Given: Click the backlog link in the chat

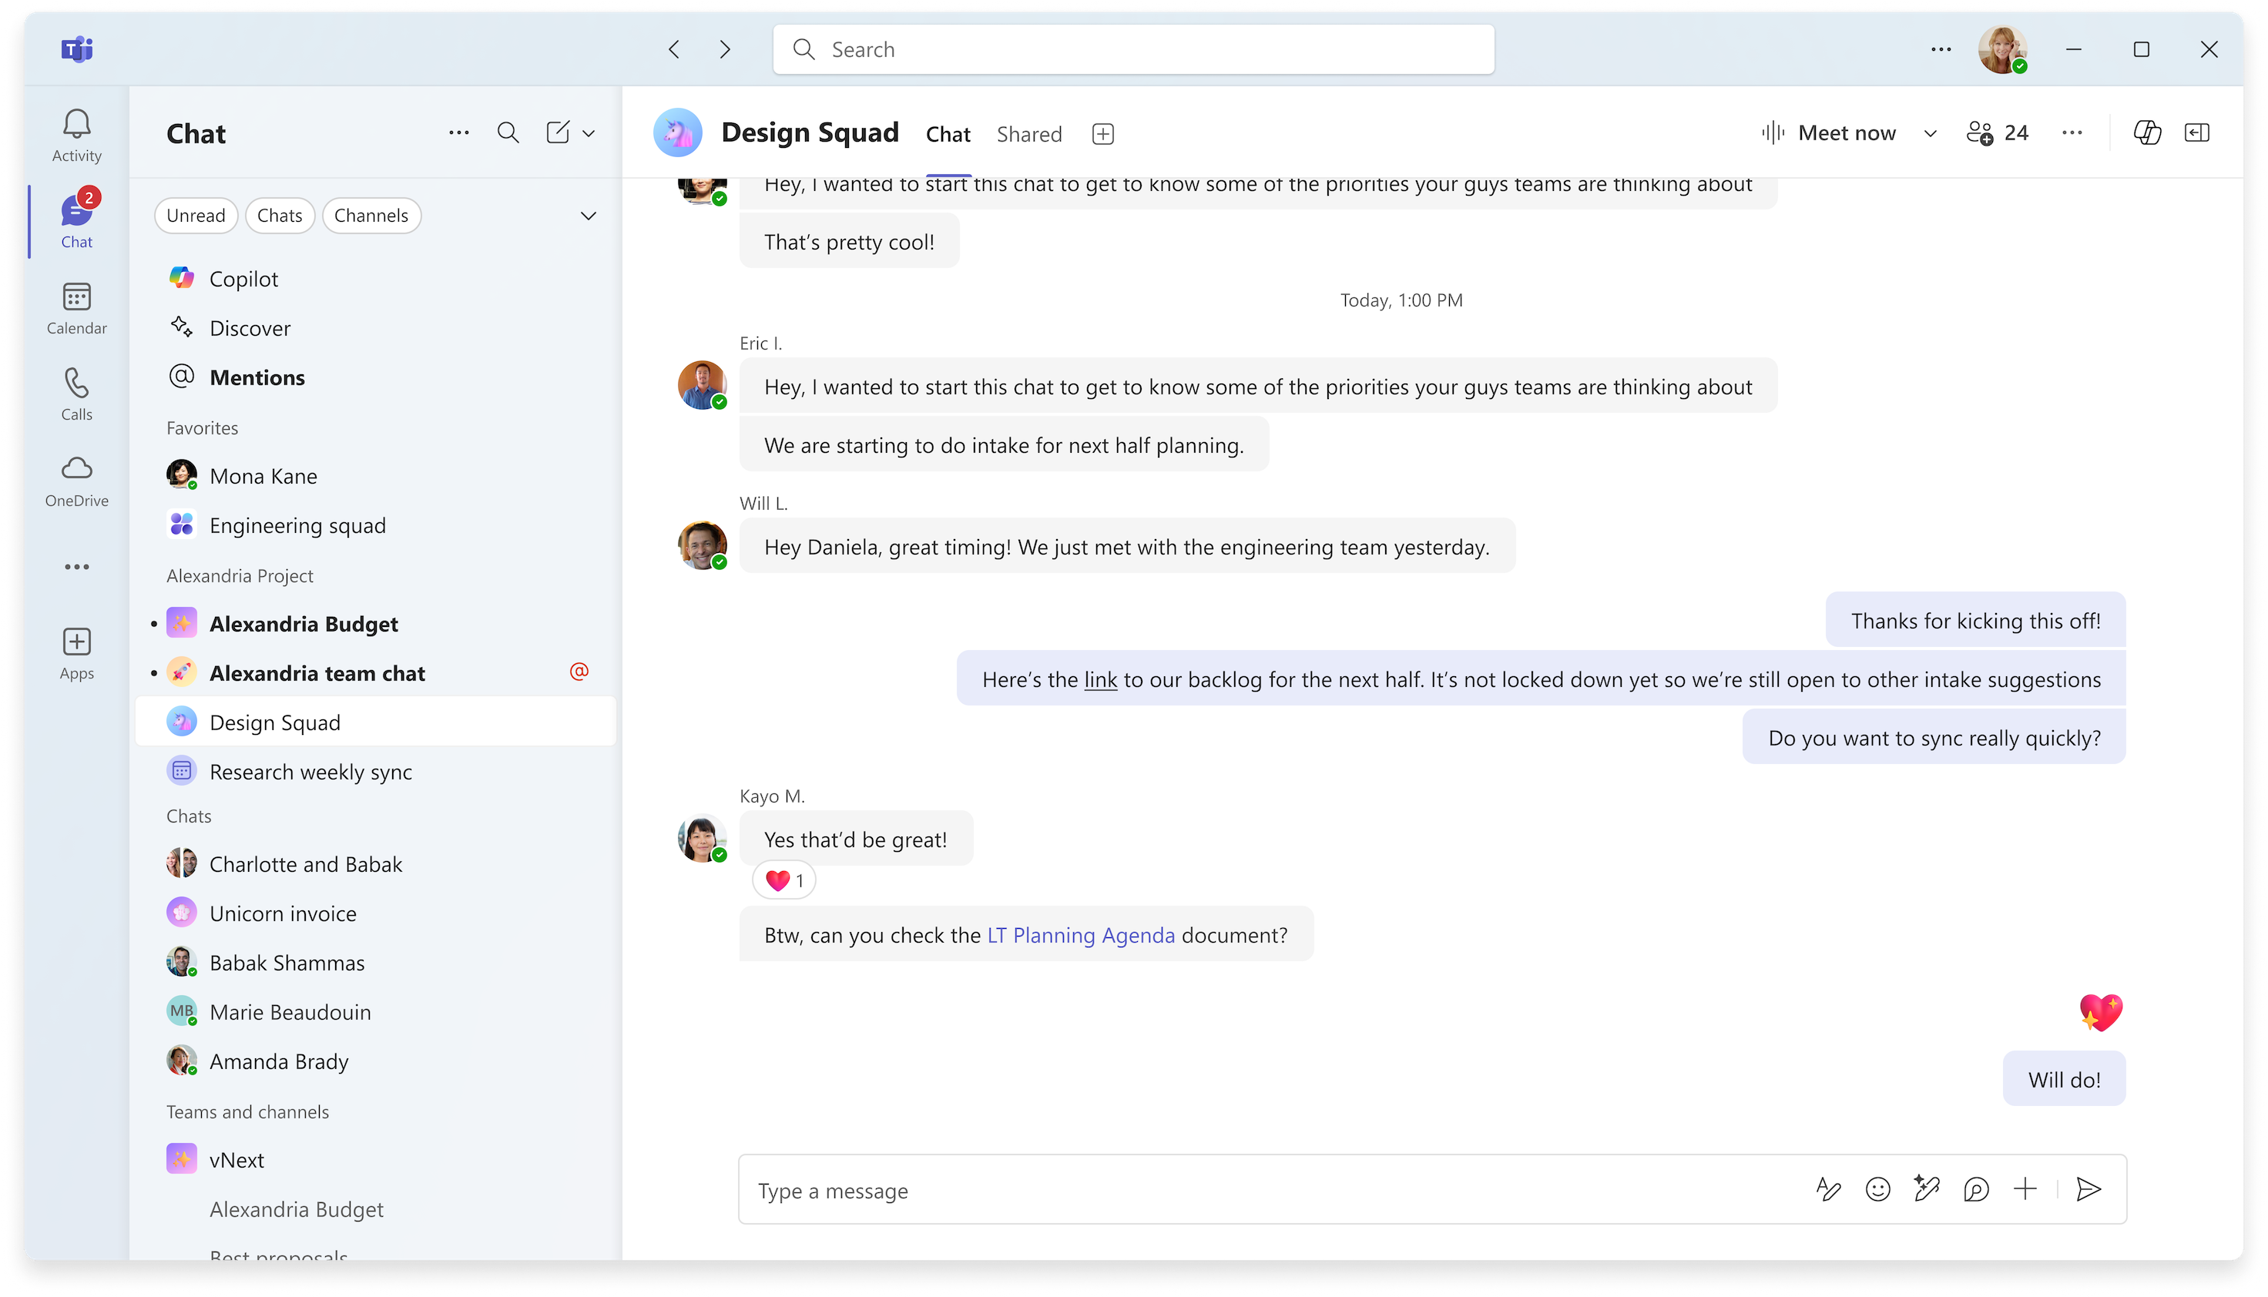Looking at the screenshot, I should click(x=1102, y=679).
